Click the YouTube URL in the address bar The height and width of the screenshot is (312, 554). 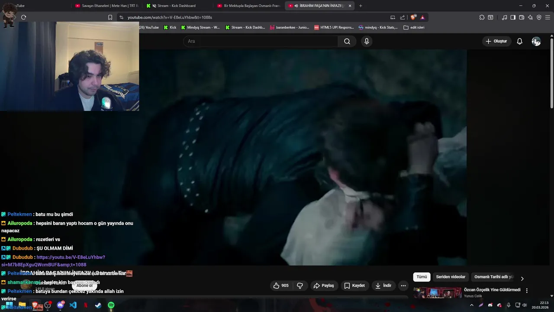click(170, 17)
